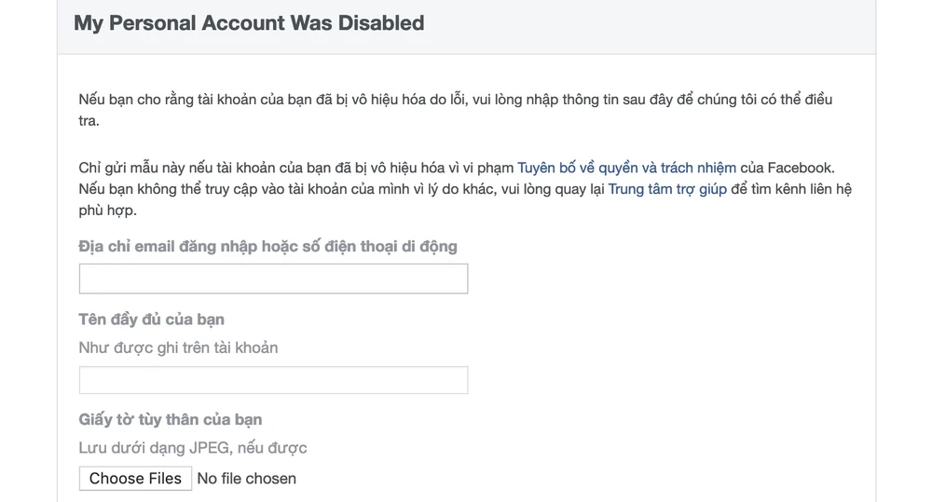Click the 'phù hợp.' text ending the notice
This screenshot has height=502, width=932.
pos(107,210)
